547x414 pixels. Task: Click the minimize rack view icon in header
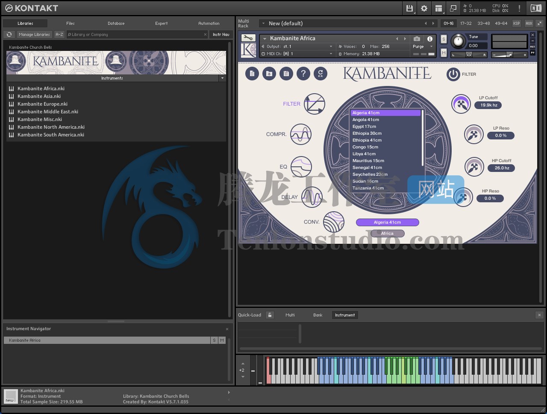pyautogui.click(x=453, y=8)
